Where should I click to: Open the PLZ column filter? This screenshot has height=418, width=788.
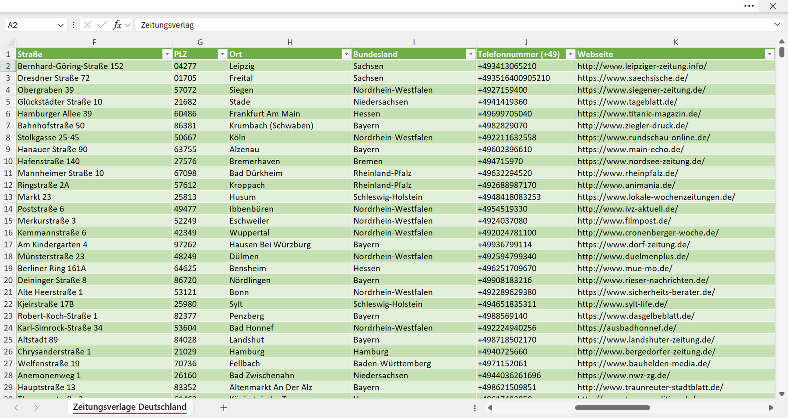pyautogui.click(x=222, y=54)
